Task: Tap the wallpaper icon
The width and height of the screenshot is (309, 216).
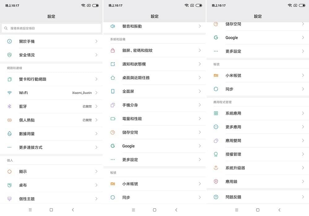Action: pos(10,185)
